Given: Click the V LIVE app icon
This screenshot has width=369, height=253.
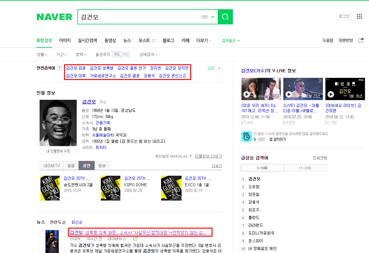Looking at the screenshot, I should (x=247, y=137).
